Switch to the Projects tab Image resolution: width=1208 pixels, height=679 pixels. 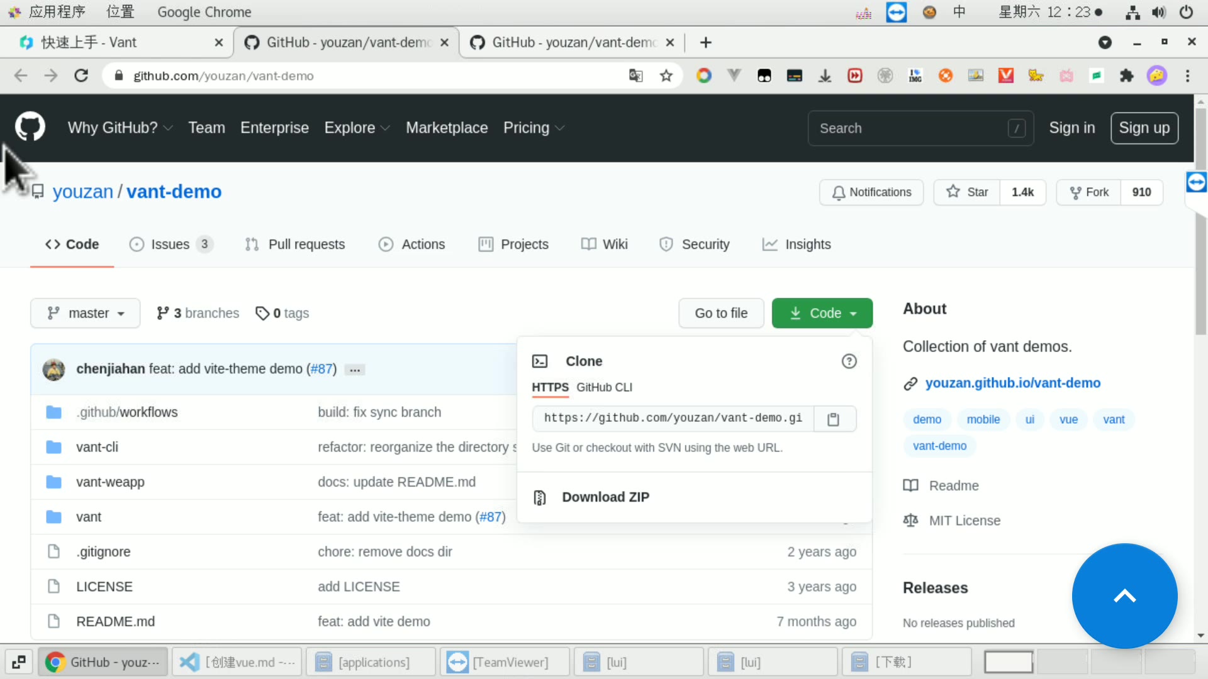513,245
